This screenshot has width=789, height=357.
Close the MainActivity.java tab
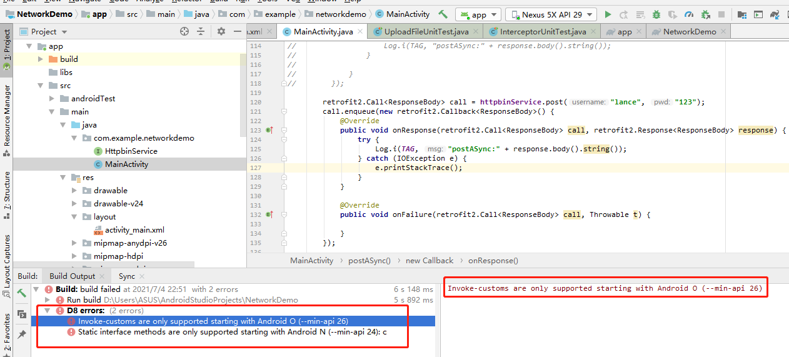coord(359,32)
